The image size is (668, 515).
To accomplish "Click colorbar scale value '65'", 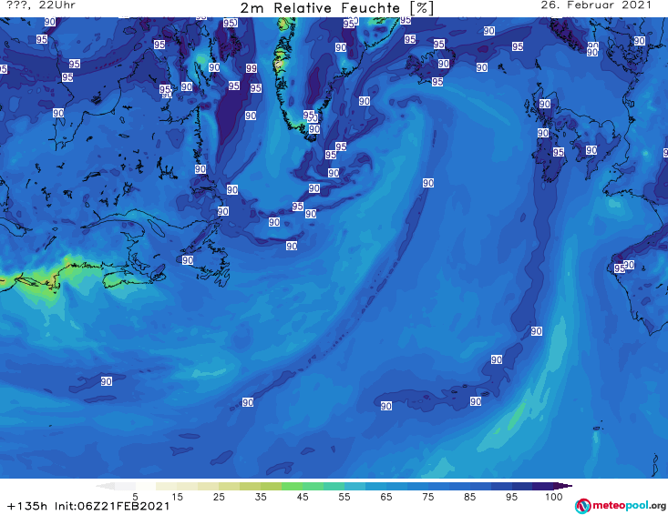I will (386, 497).
